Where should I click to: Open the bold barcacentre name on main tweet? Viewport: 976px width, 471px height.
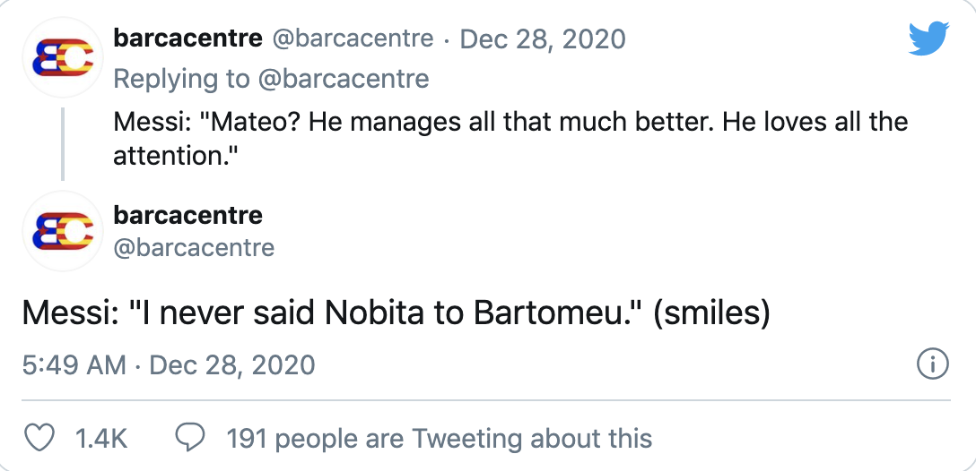pyautogui.click(x=187, y=215)
